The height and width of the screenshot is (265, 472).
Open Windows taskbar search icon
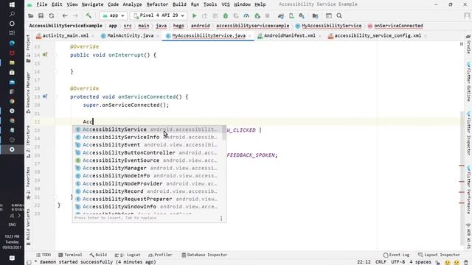[12, 14]
